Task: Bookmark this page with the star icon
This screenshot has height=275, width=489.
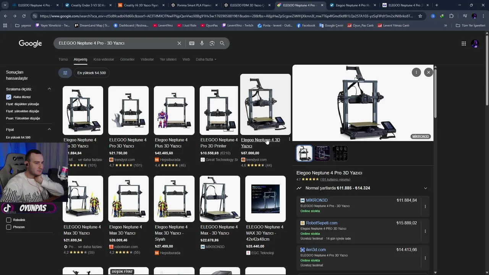Action: (x=420, y=16)
